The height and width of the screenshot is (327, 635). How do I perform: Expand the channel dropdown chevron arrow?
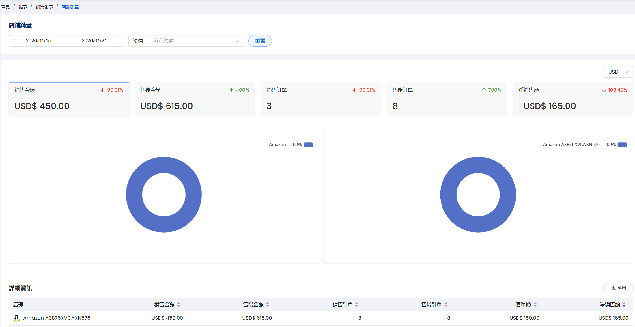point(237,41)
